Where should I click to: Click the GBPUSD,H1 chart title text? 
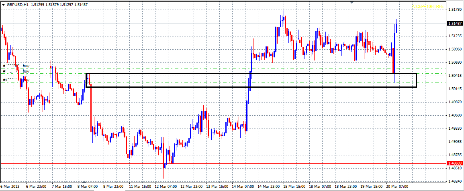click(x=16, y=4)
